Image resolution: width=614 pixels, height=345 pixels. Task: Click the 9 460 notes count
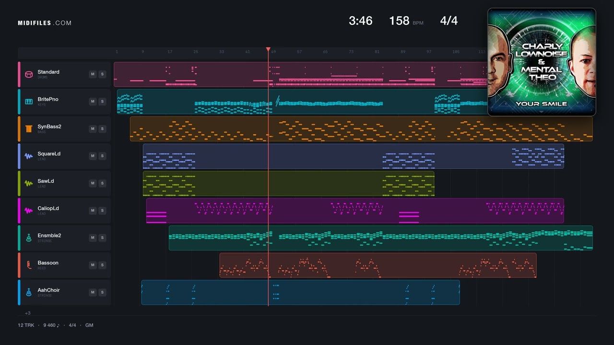[x=51, y=325]
